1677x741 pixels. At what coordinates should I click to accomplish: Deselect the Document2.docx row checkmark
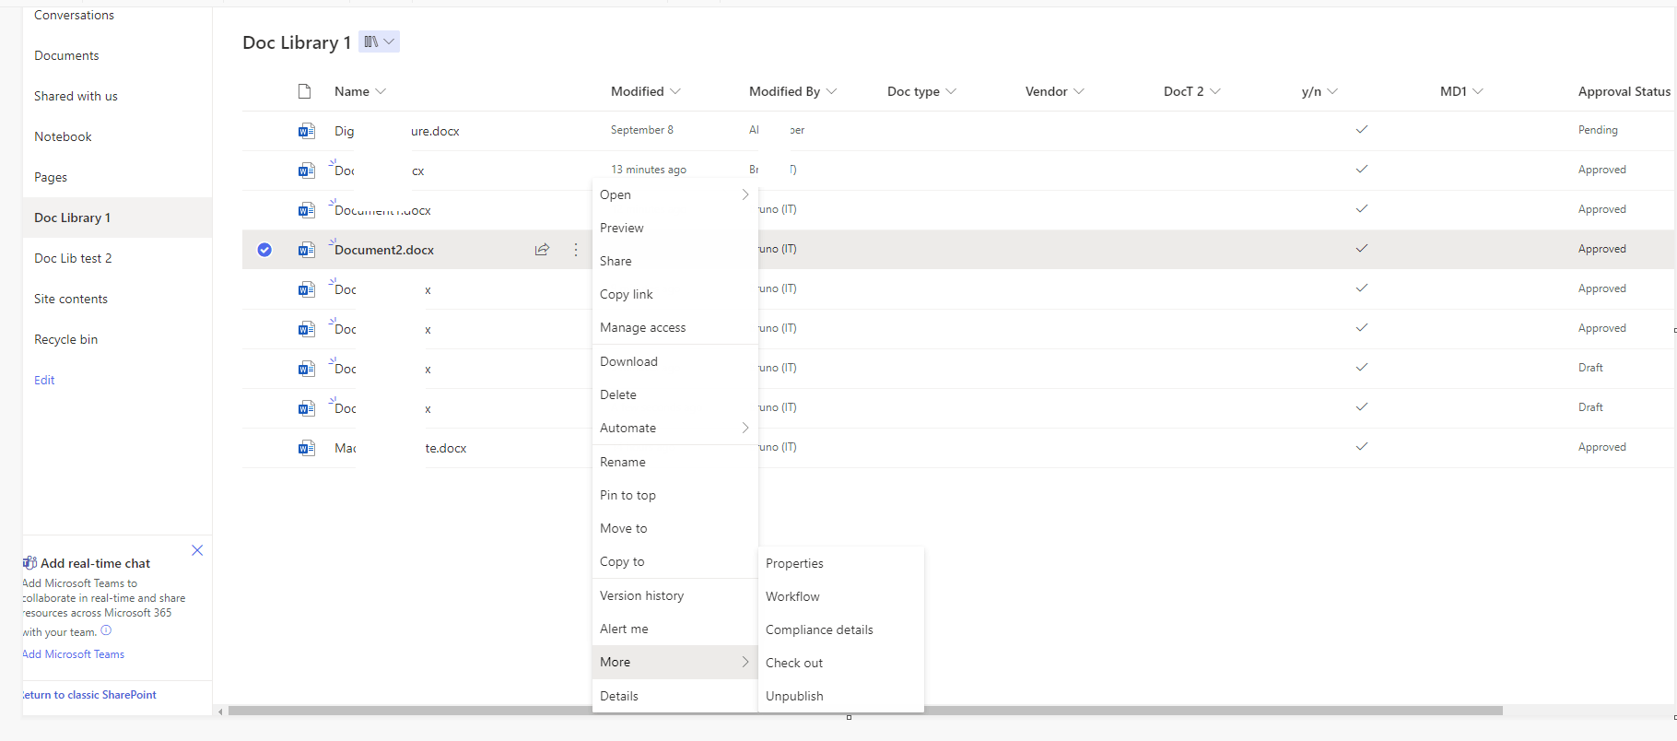click(264, 250)
